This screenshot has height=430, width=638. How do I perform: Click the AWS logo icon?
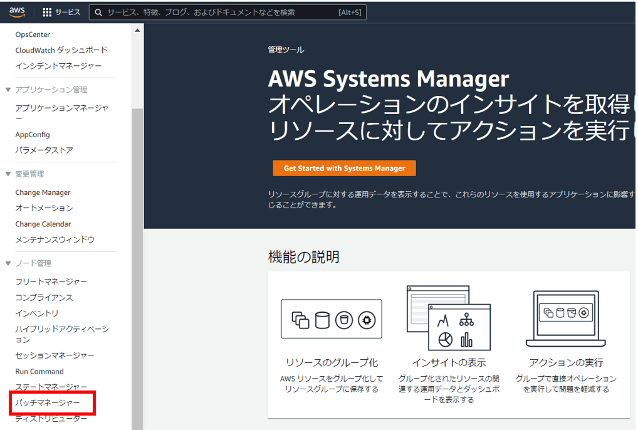click(17, 12)
